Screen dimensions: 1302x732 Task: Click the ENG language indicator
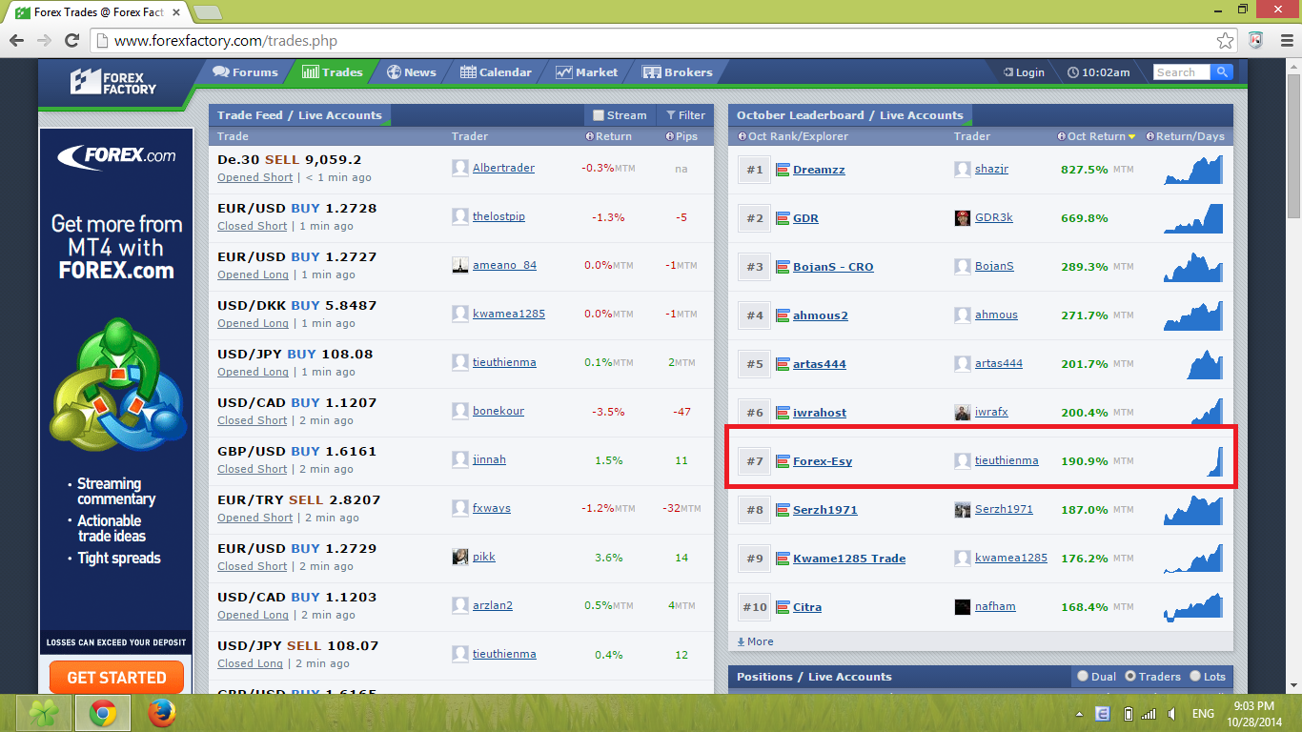tap(1203, 714)
